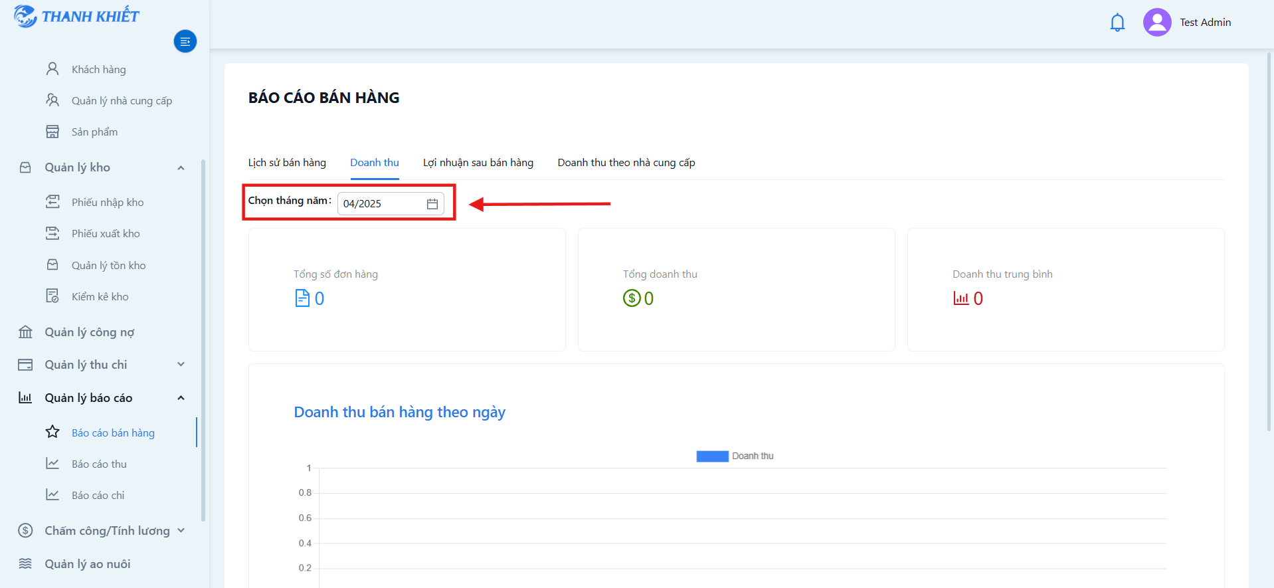
Task: Expand the Chấm công/Tính lương chevron
Action: pyautogui.click(x=181, y=530)
